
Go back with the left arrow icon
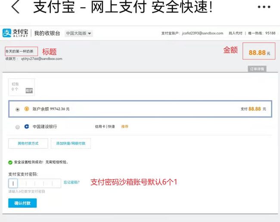pyautogui.click(x=16, y=7)
